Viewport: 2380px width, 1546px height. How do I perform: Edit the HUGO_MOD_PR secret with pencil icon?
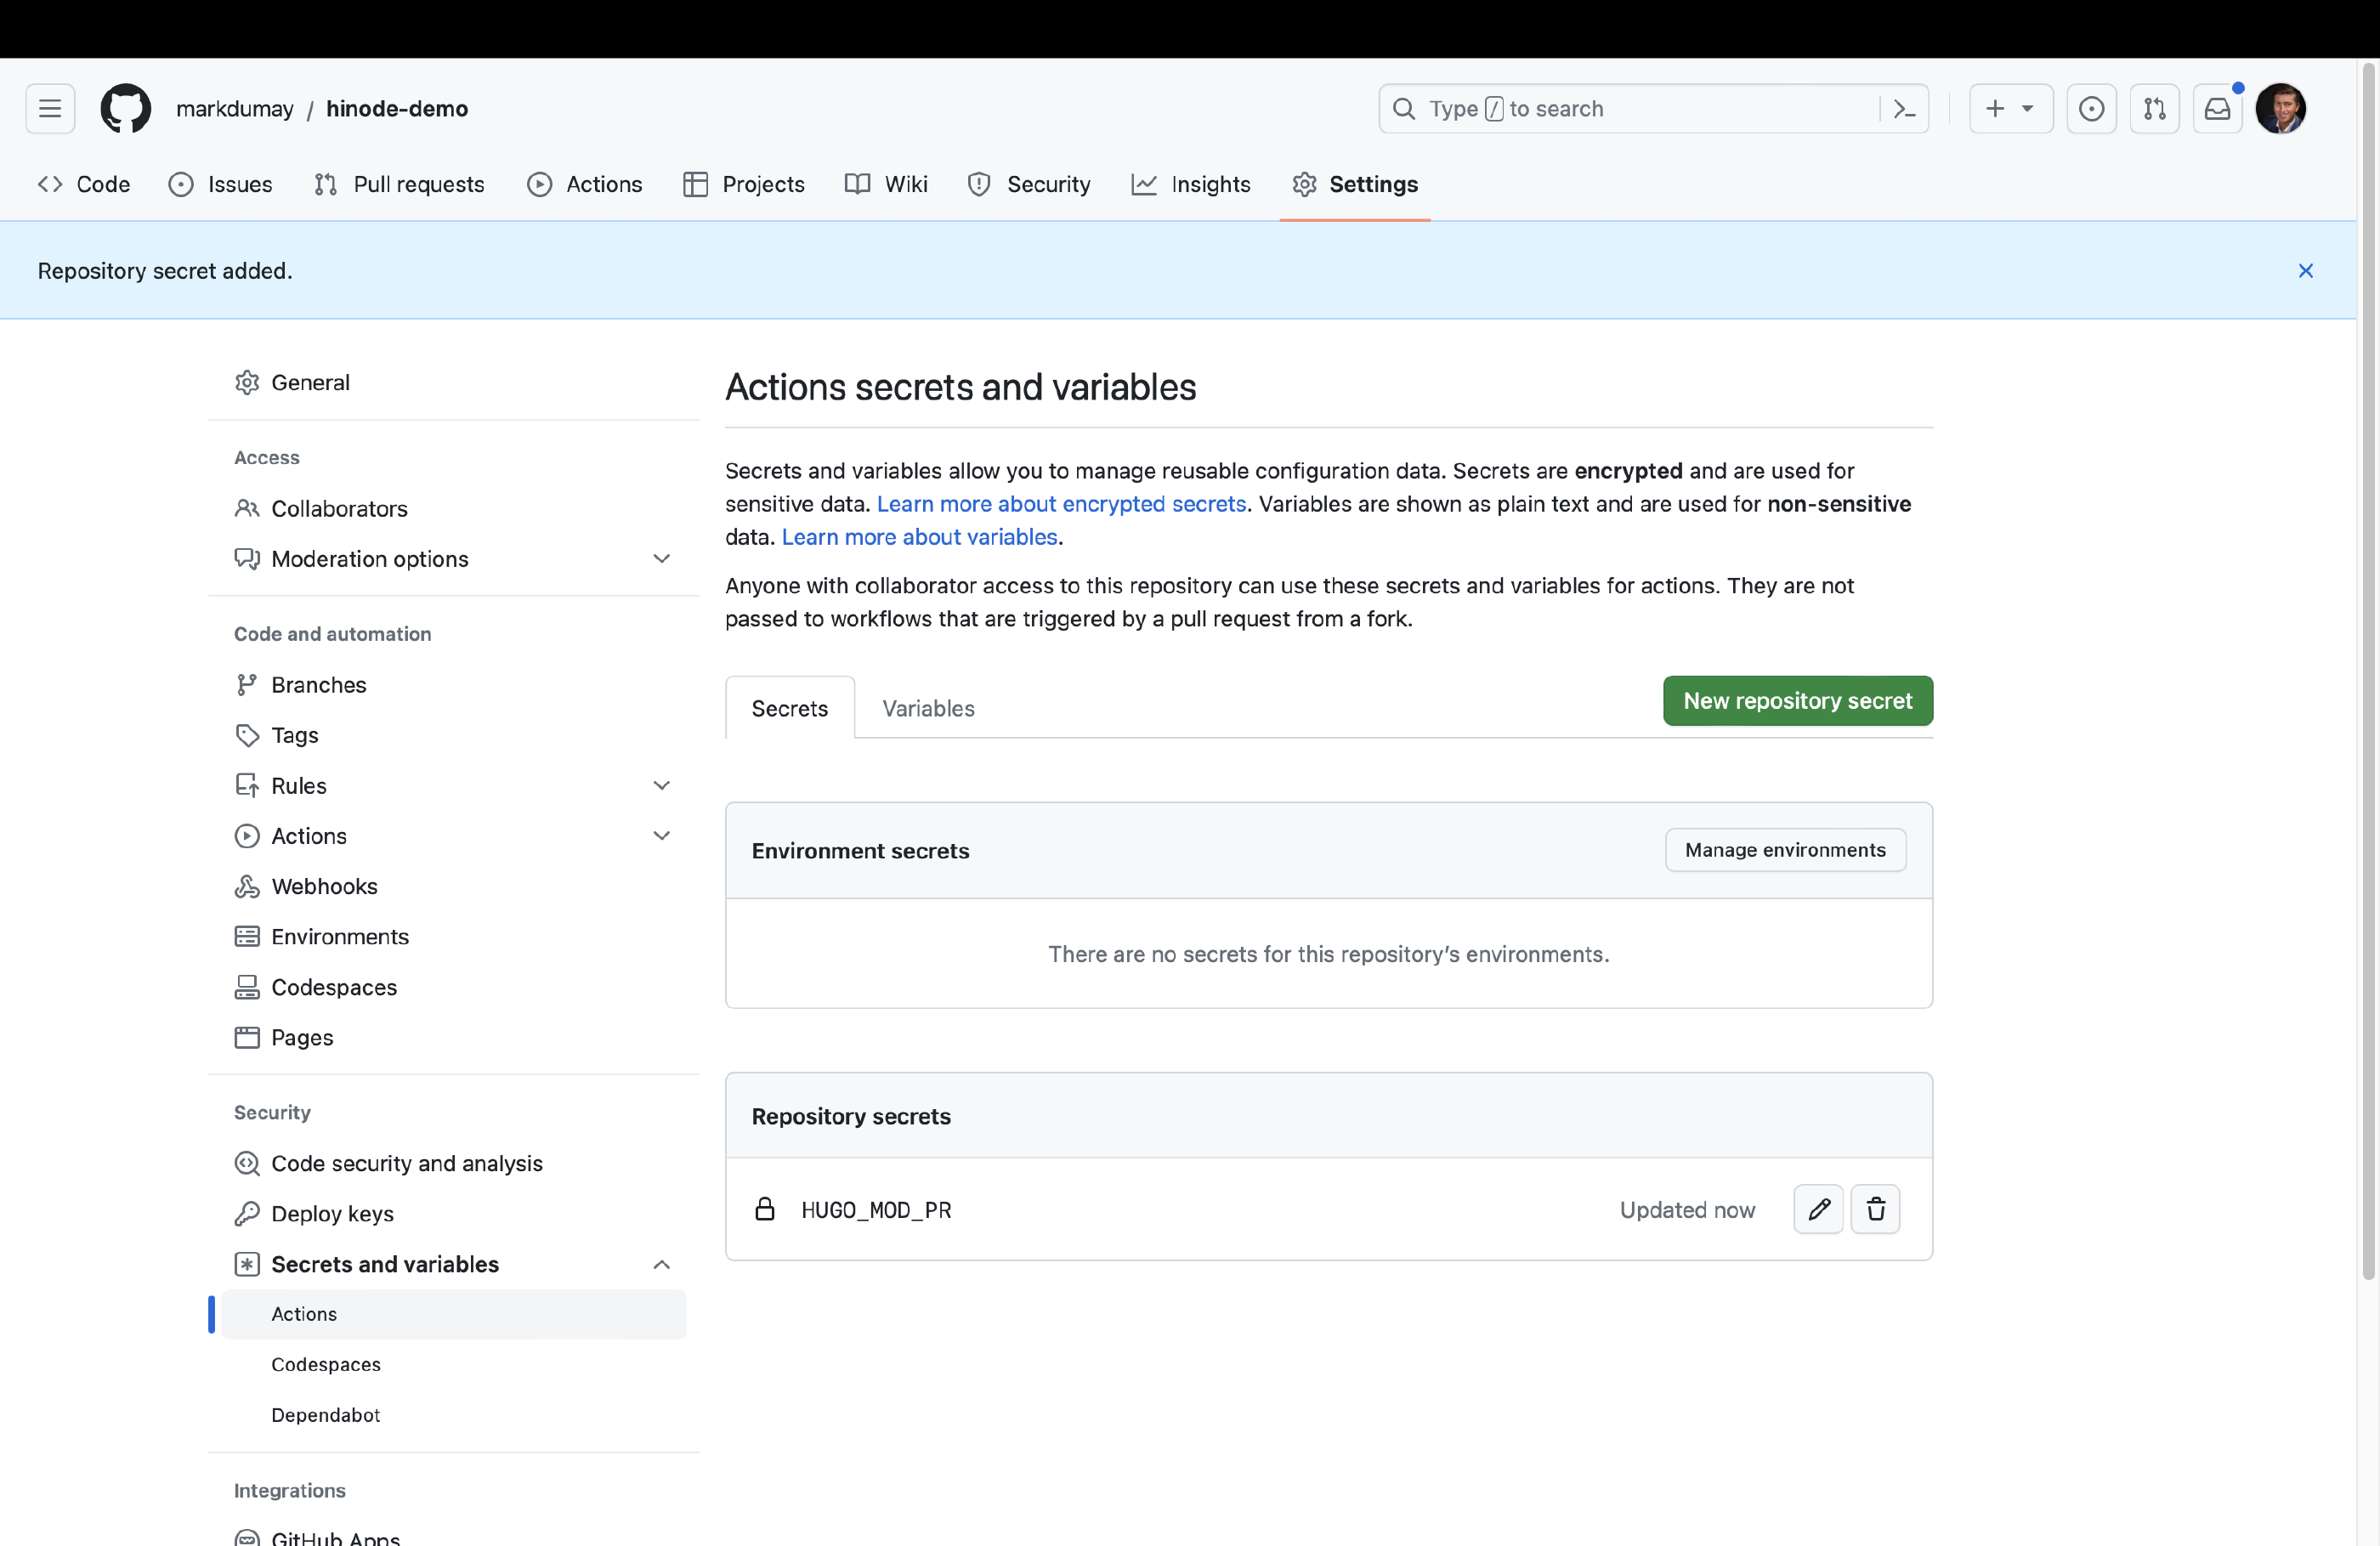pos(1817,1209)
